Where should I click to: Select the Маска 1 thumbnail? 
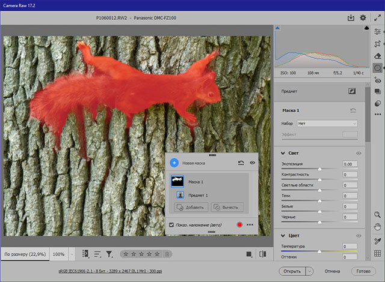(177, 181)
